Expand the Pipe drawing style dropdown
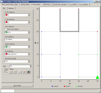101x93 pixels. pyautogui.click(x=17, y=61)
